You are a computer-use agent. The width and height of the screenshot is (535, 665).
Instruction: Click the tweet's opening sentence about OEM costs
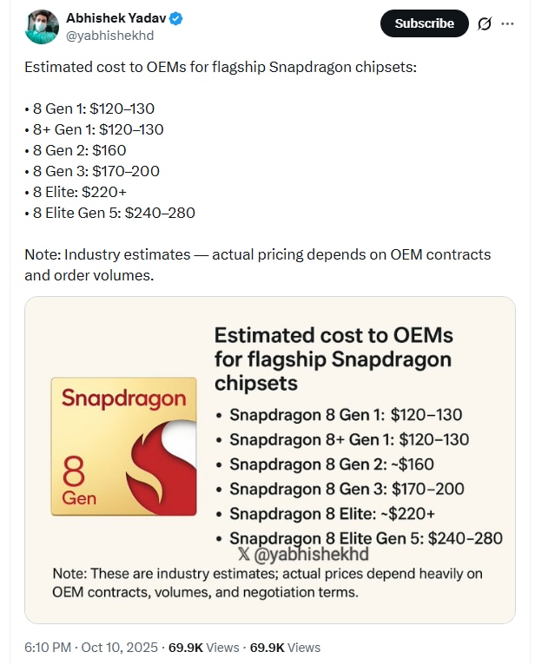point(221,67)
